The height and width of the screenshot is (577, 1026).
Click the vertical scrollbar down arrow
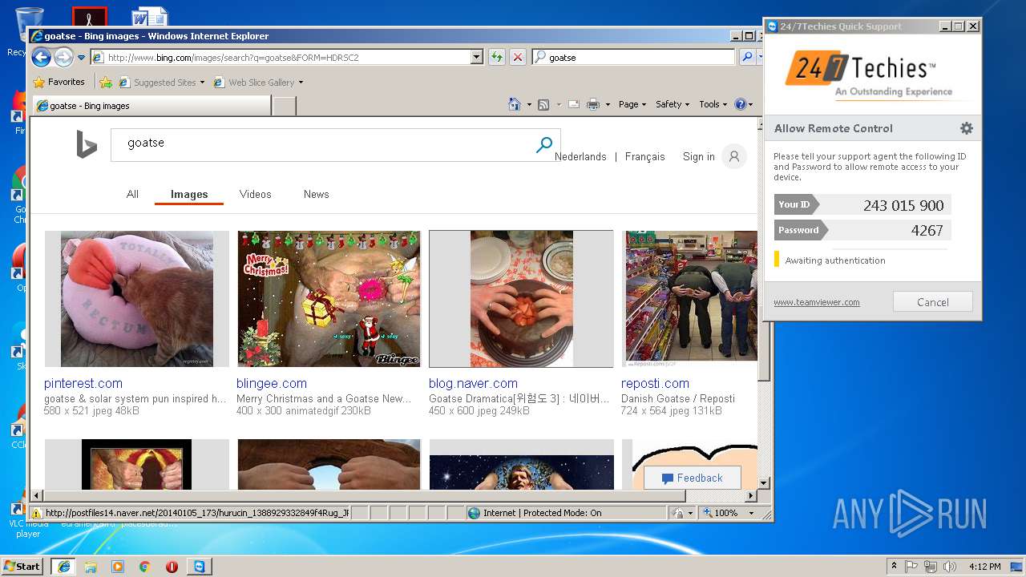(764, 483)
